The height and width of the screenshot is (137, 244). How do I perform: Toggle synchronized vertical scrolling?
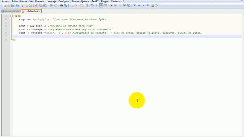[82, 6]
